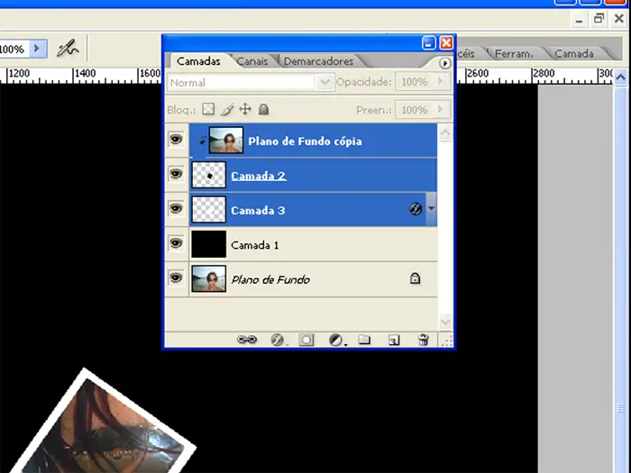This screenshot has height=473, width=631.
Task: Create a new layer
Action: [x=394, y=340]
